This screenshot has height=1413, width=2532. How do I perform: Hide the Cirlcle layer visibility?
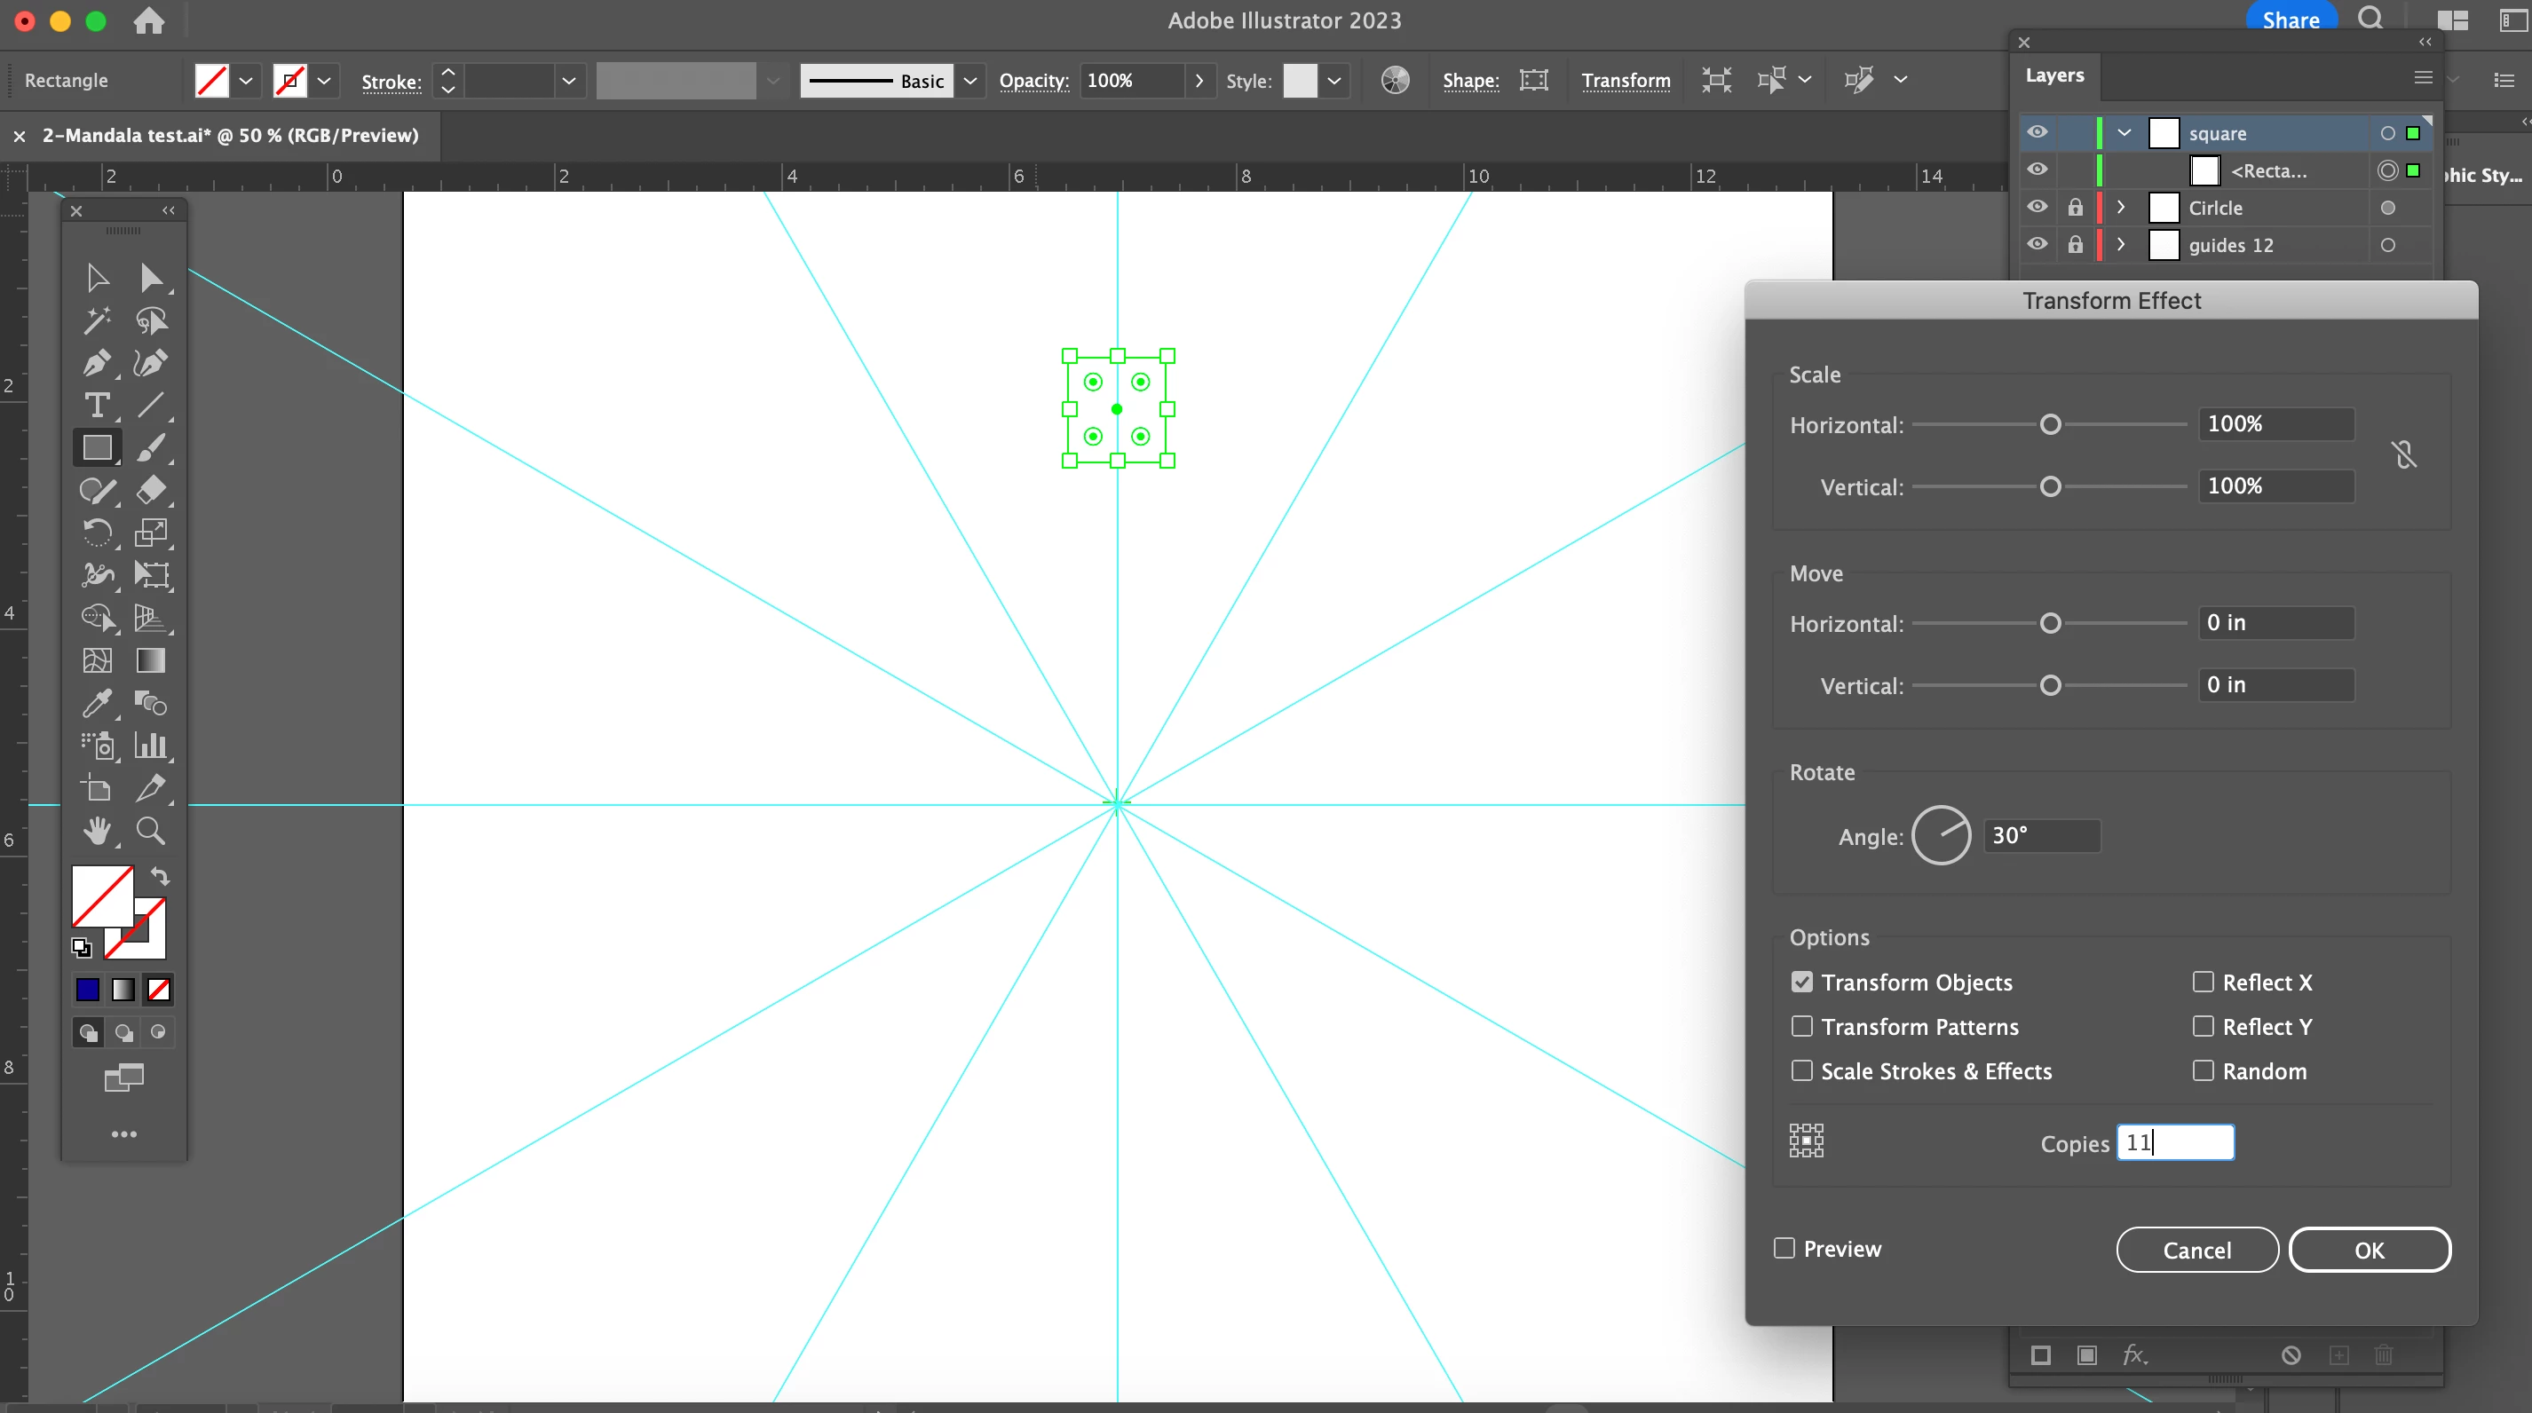point(2037,208)
